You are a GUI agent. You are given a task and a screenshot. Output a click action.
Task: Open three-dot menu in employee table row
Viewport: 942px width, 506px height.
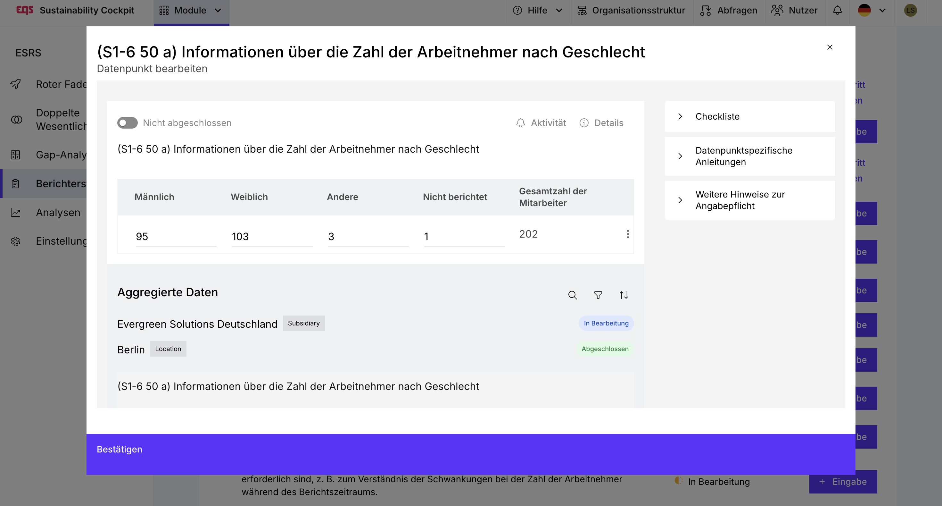click(627, 234)
